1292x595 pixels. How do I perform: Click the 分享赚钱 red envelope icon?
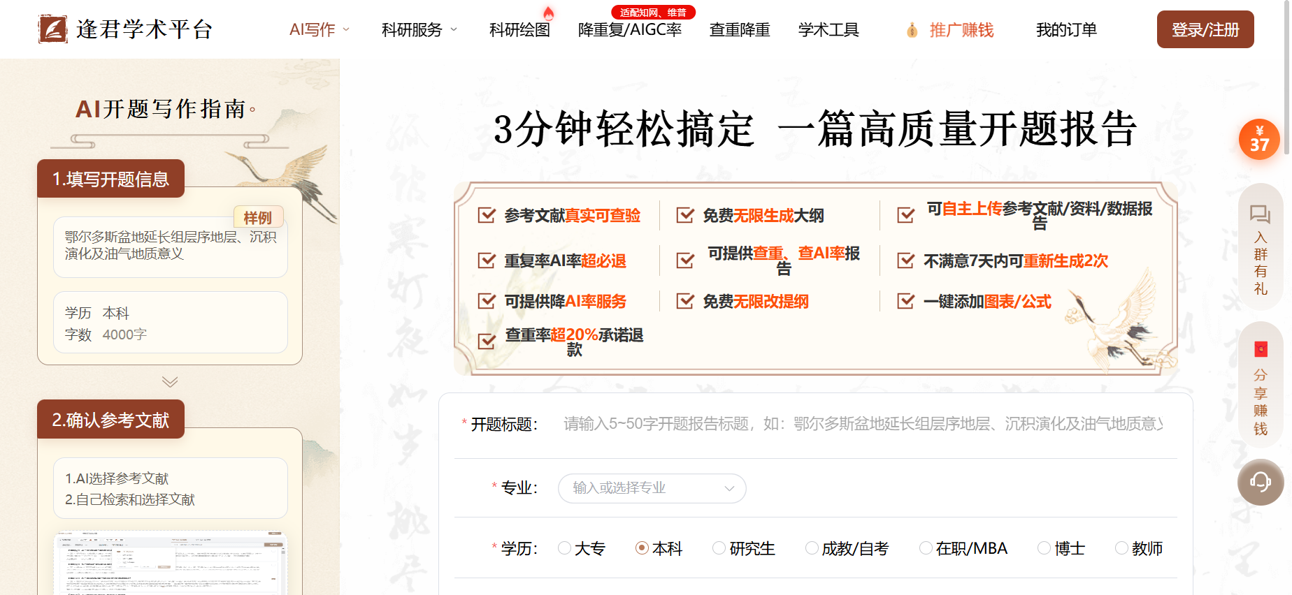click(x=1261, y=349)
